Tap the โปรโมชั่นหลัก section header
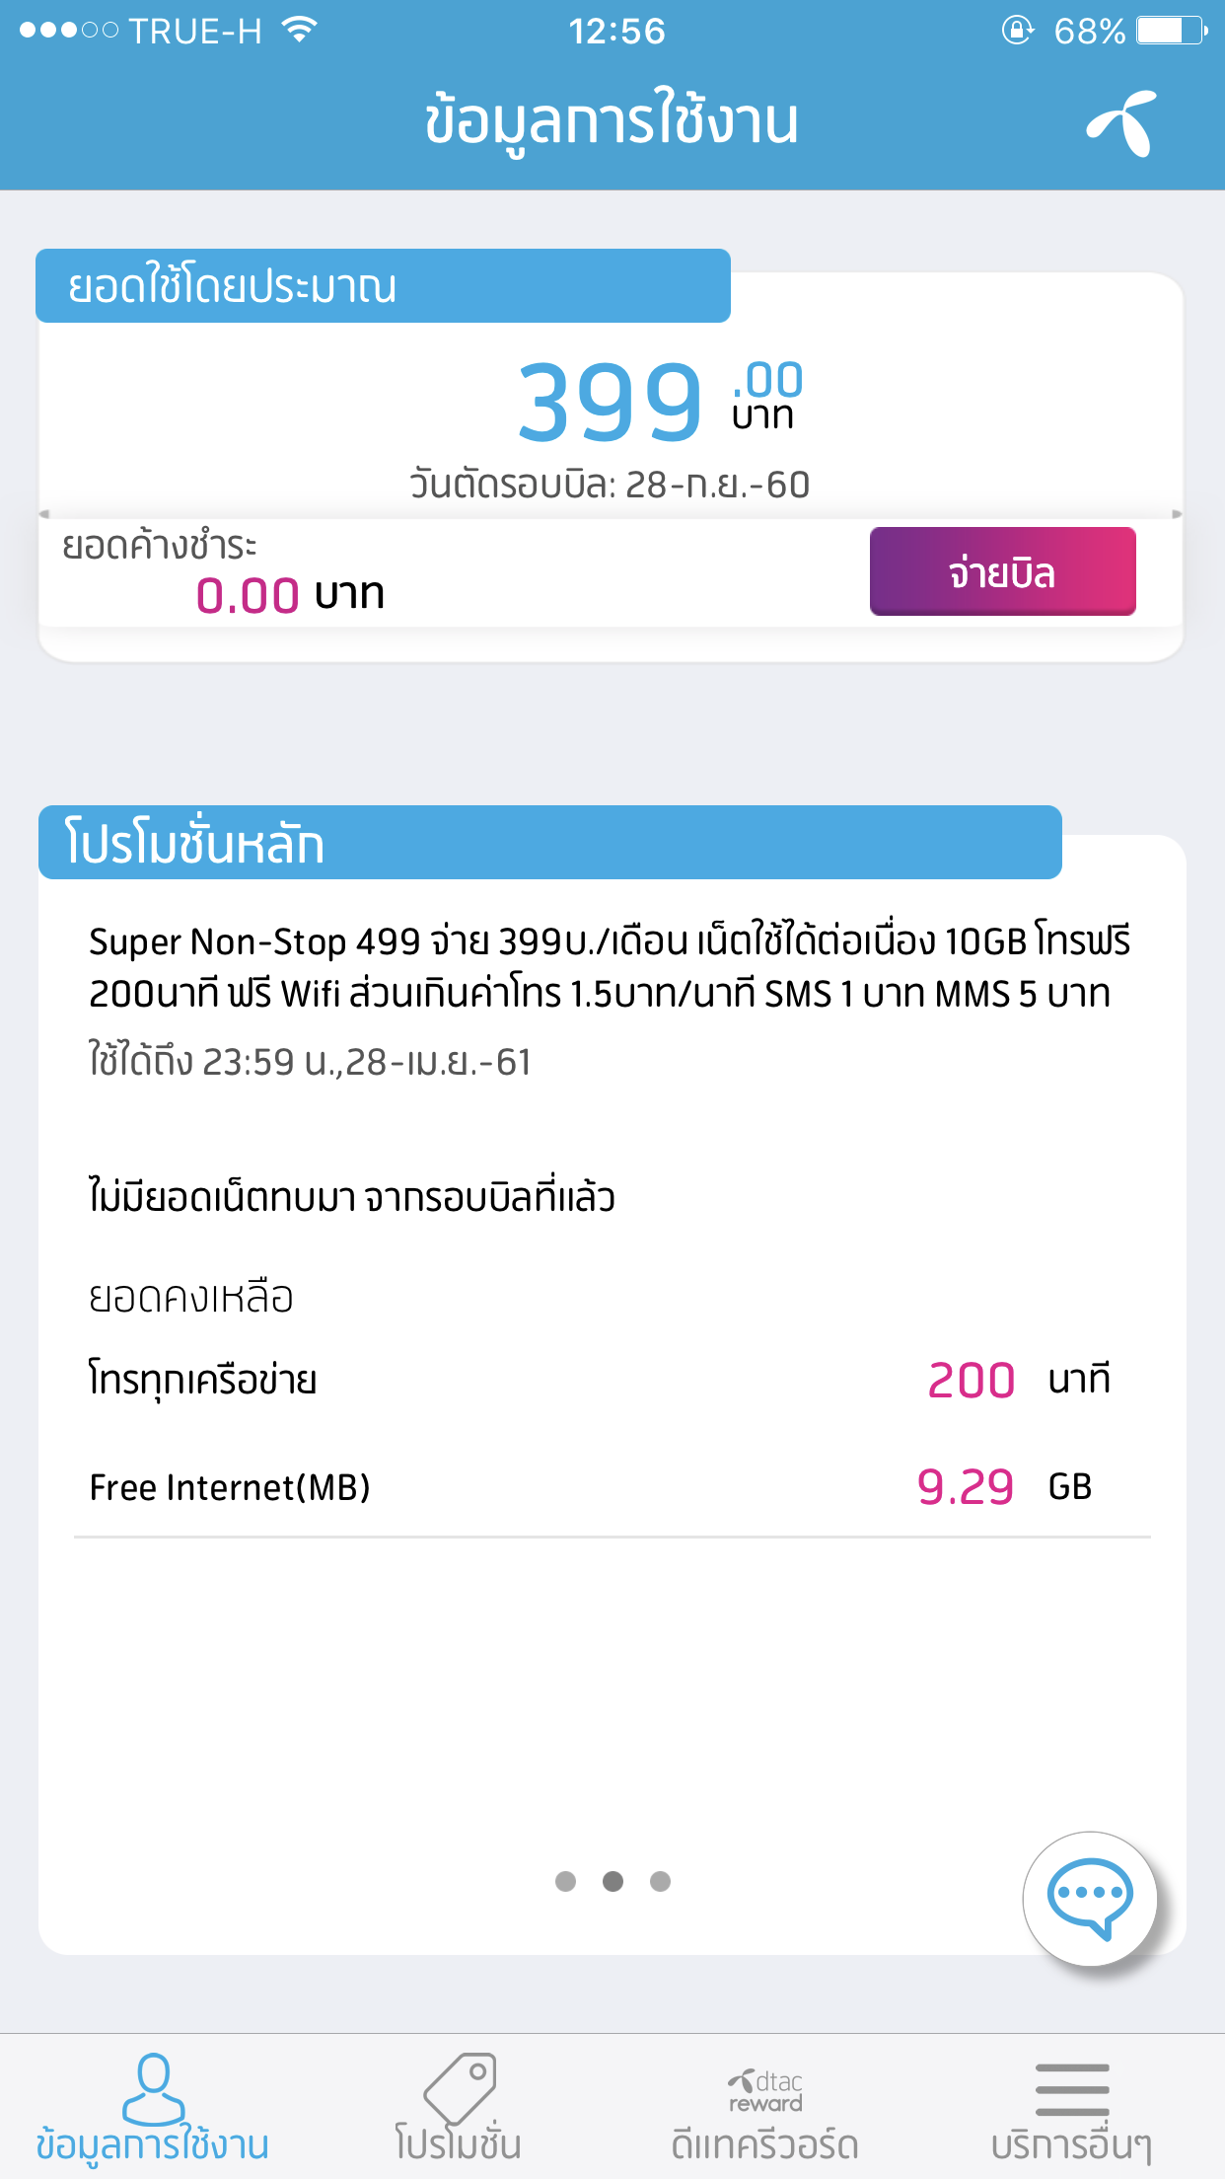 coord(549,844)
